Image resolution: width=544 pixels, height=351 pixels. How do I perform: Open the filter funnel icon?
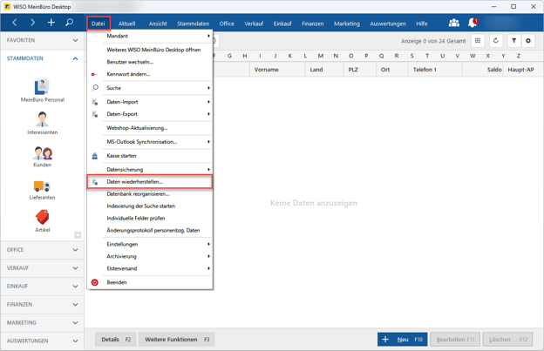513,41
